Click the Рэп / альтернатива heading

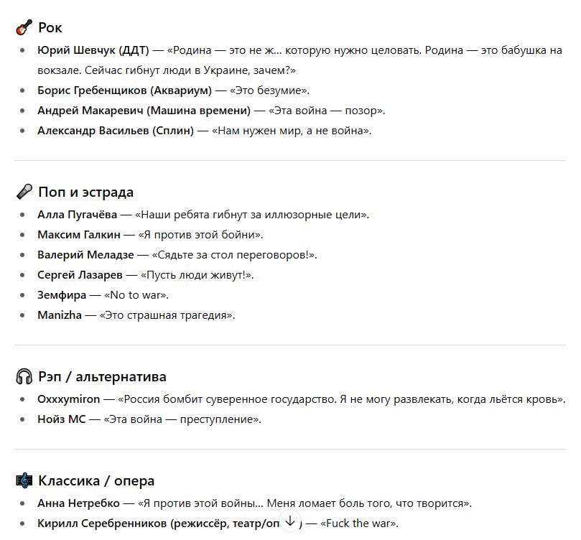click(x=102, y=377)
